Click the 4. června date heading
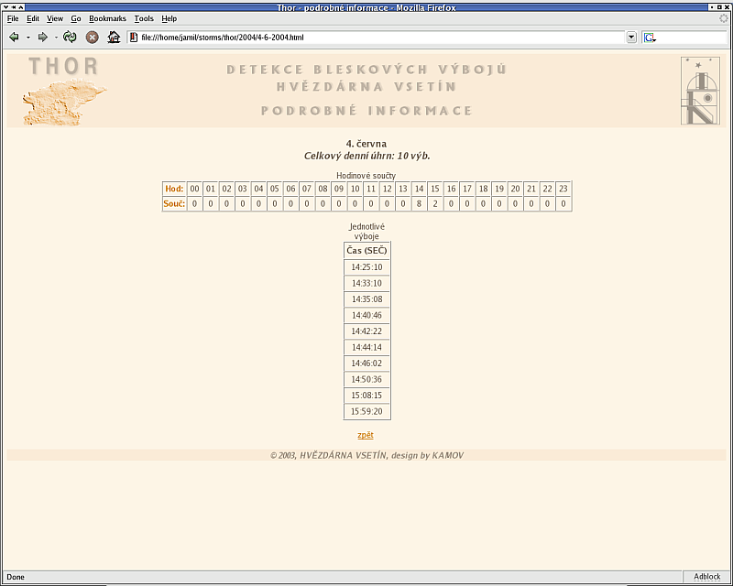Screen dimensions: 733x586 pos(366,144)
